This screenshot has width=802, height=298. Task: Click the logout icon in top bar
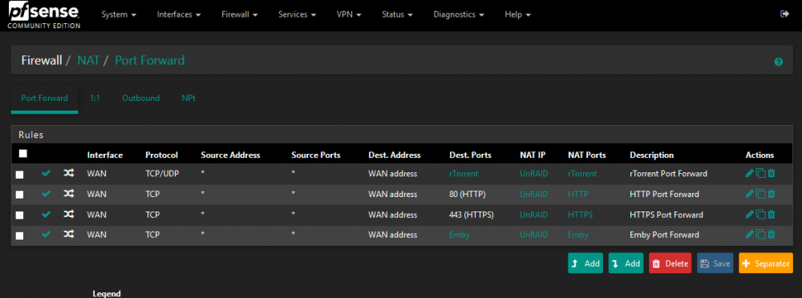coord(784,14)
